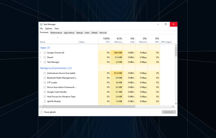Click the Fewer details link
This screenshot has height=138, width=216.
(x=50, y=112)
